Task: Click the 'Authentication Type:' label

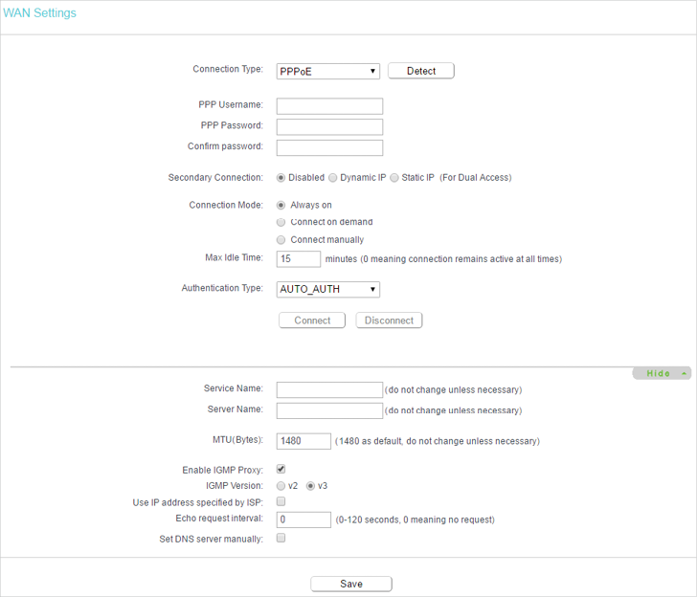Action: [222, 288]
